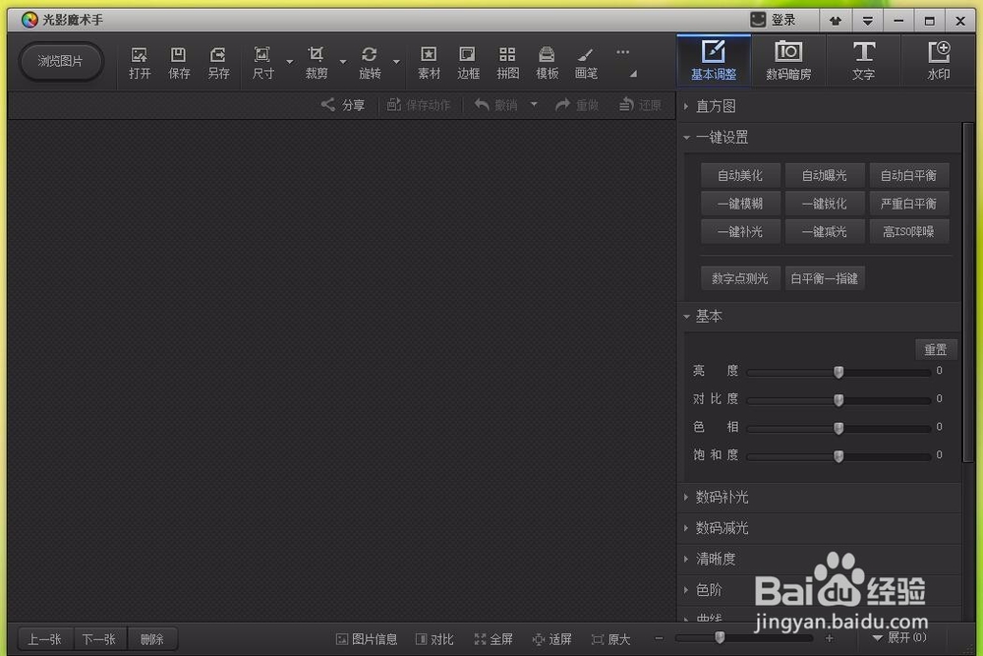Expand the 展开(0) panel
The height and width of the screenshot is (656, 983).
[899, 638]
